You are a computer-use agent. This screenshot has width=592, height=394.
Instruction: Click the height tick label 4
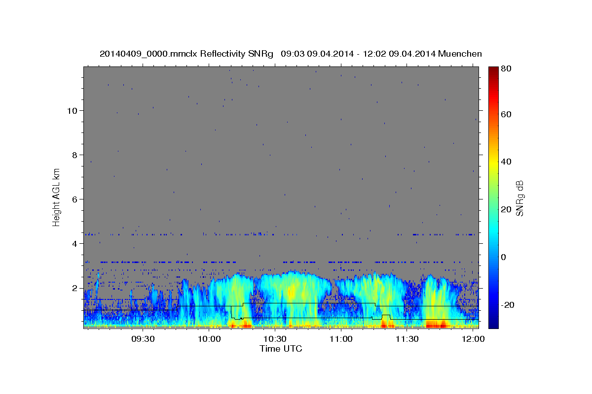[74, 243]
